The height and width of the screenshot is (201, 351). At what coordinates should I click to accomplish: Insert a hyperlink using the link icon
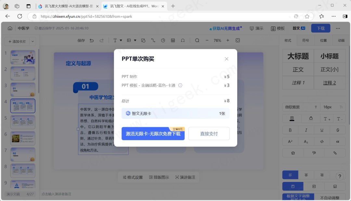click(x=335, y=152)
